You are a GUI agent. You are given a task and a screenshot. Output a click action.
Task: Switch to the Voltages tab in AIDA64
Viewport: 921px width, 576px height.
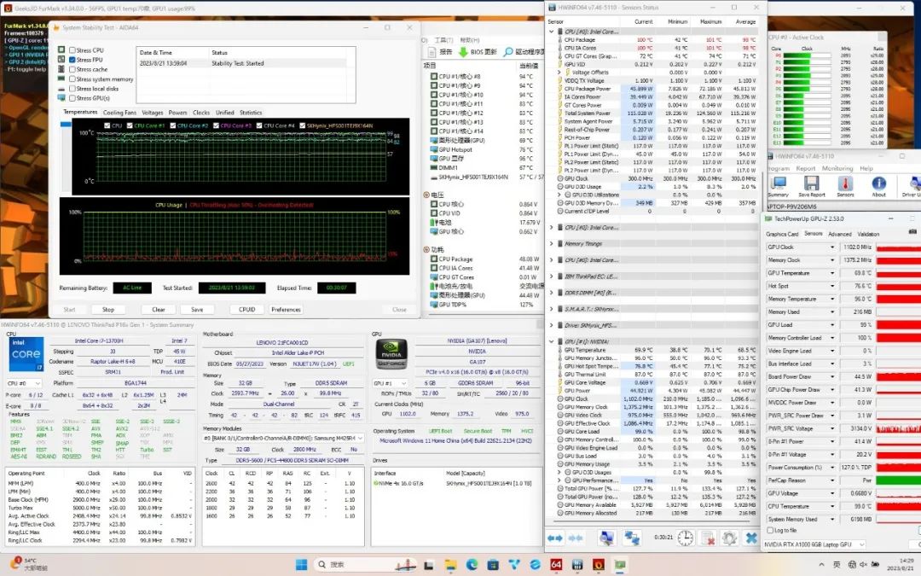click(152, 113)
